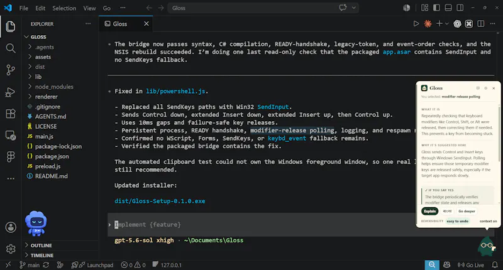Image resolution: width=503 pixels, height=270 pixels.
Task: Open the Figma icon in activity bar
Action: point(10,156)
